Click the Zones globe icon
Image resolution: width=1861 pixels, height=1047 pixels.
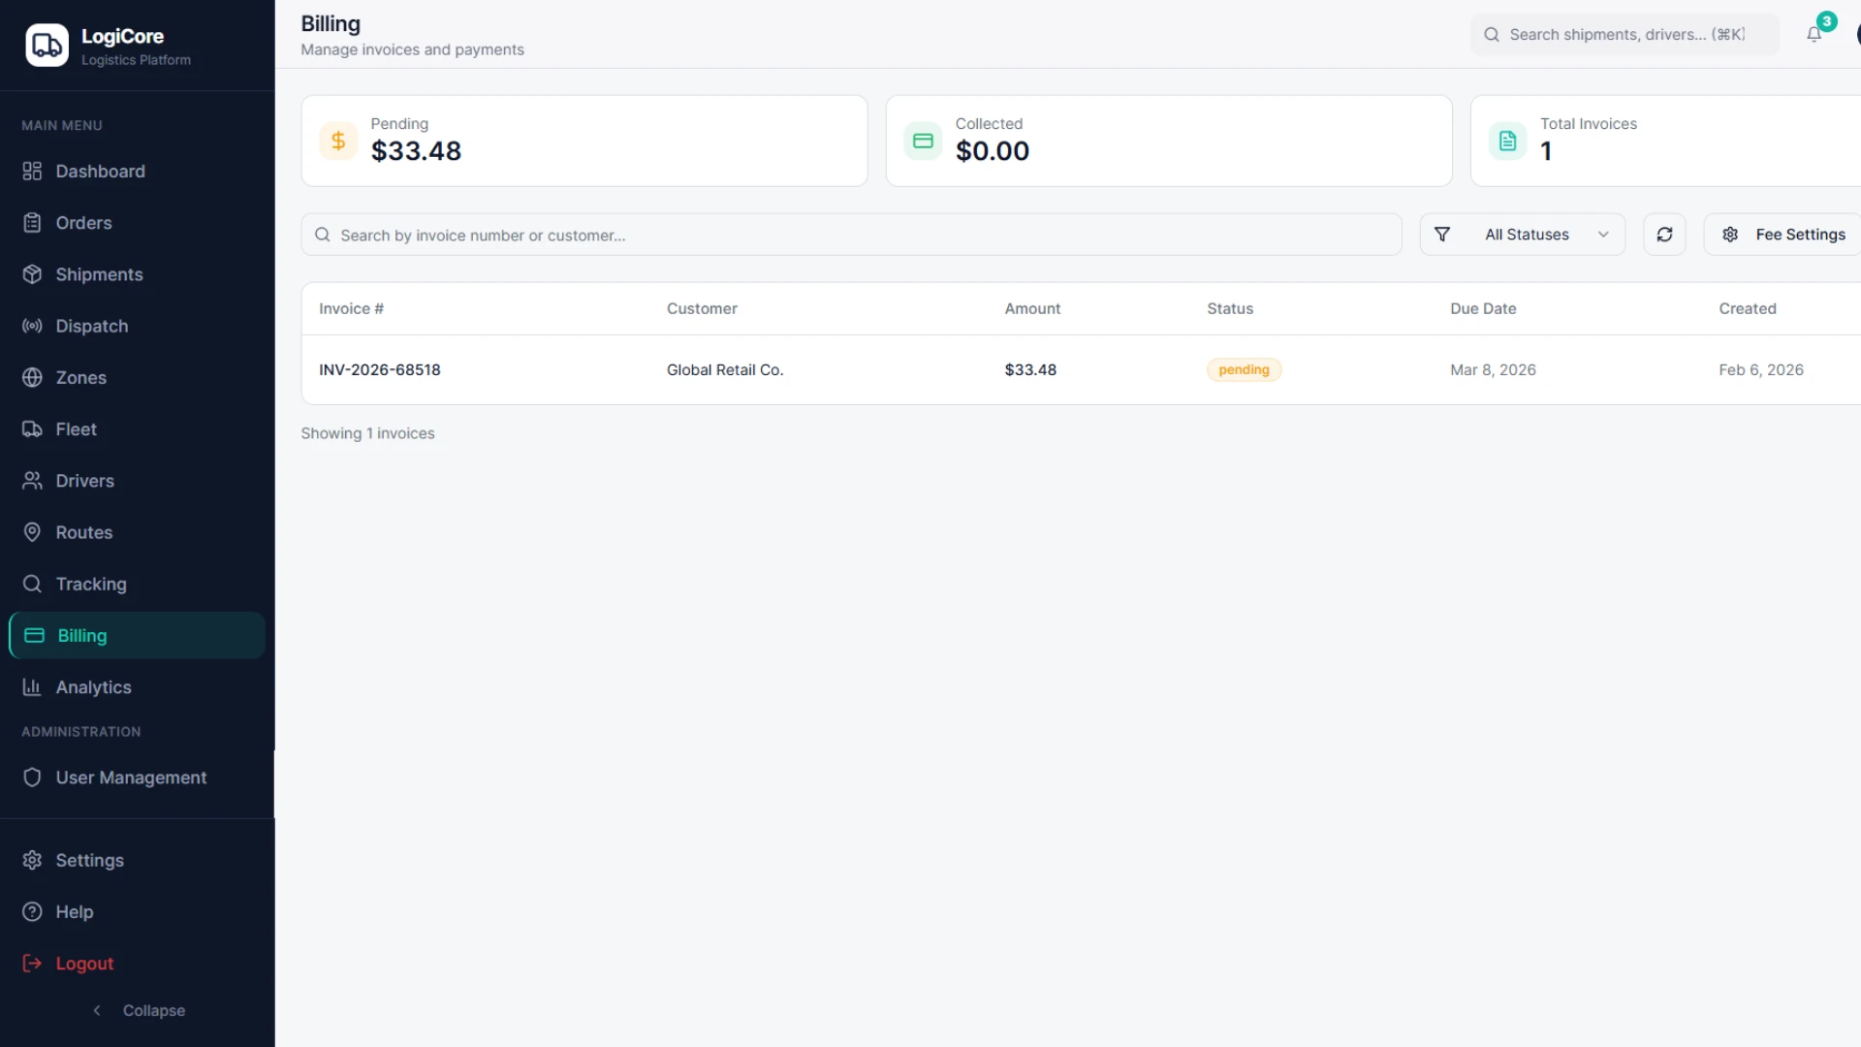32,378
